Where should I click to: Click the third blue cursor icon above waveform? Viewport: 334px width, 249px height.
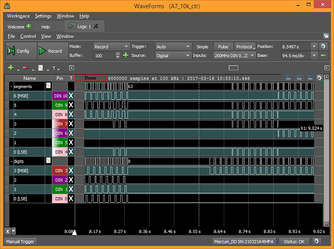click(x=310, y=78)
